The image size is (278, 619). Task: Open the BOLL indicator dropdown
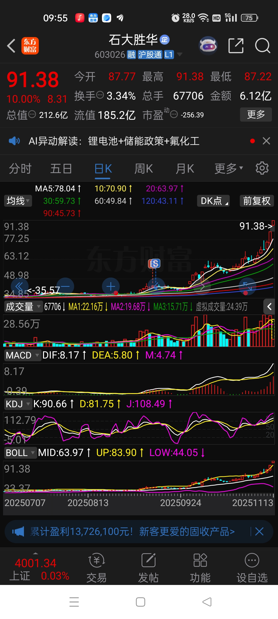click(20, 453)
